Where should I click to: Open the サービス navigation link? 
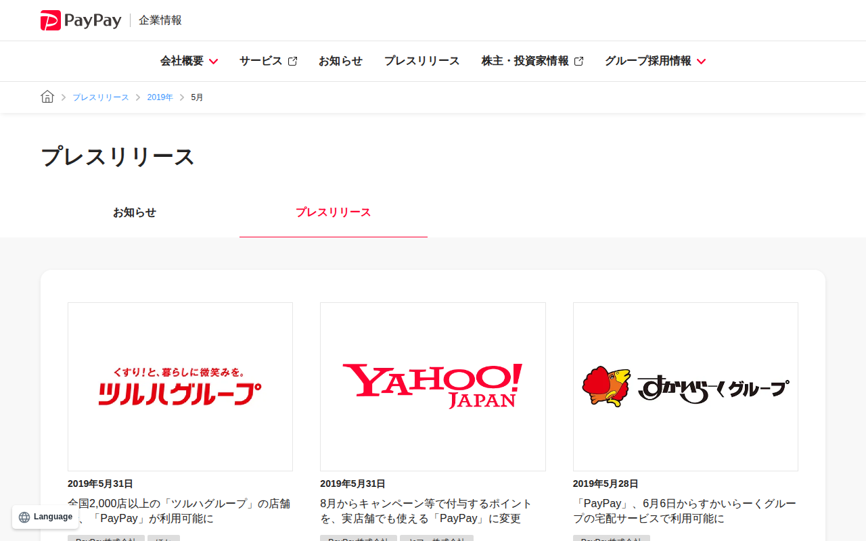(260, 61)
